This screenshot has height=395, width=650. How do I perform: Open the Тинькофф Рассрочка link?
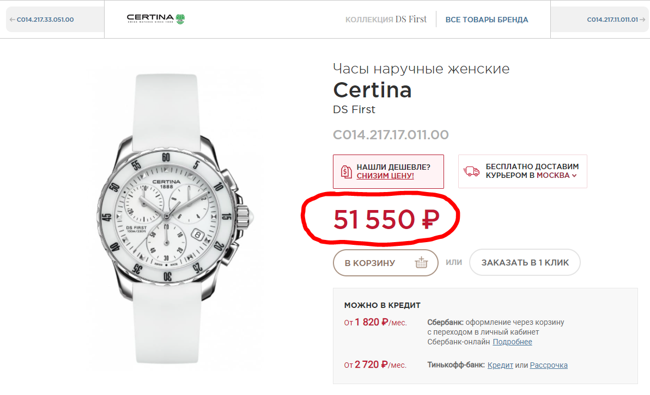pos(549,365)
